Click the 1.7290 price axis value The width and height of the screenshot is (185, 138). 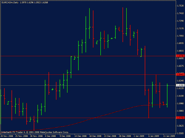pyautogui.click(x=180, y=21)
